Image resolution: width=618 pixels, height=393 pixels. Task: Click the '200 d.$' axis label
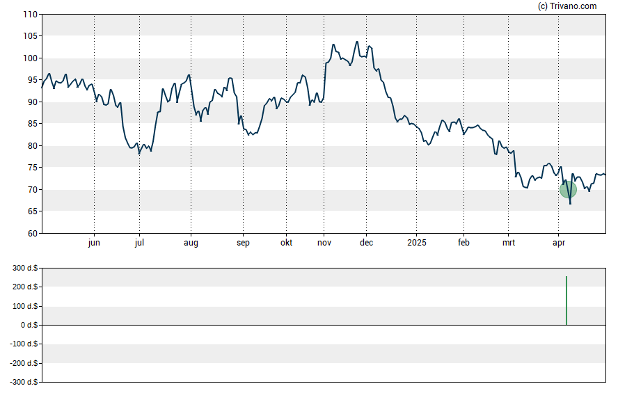[25, 287]
